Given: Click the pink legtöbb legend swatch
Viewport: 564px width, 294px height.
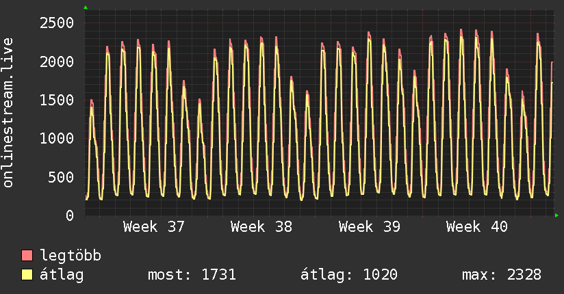Looking at the screenshot, I should tap(27, 255).
